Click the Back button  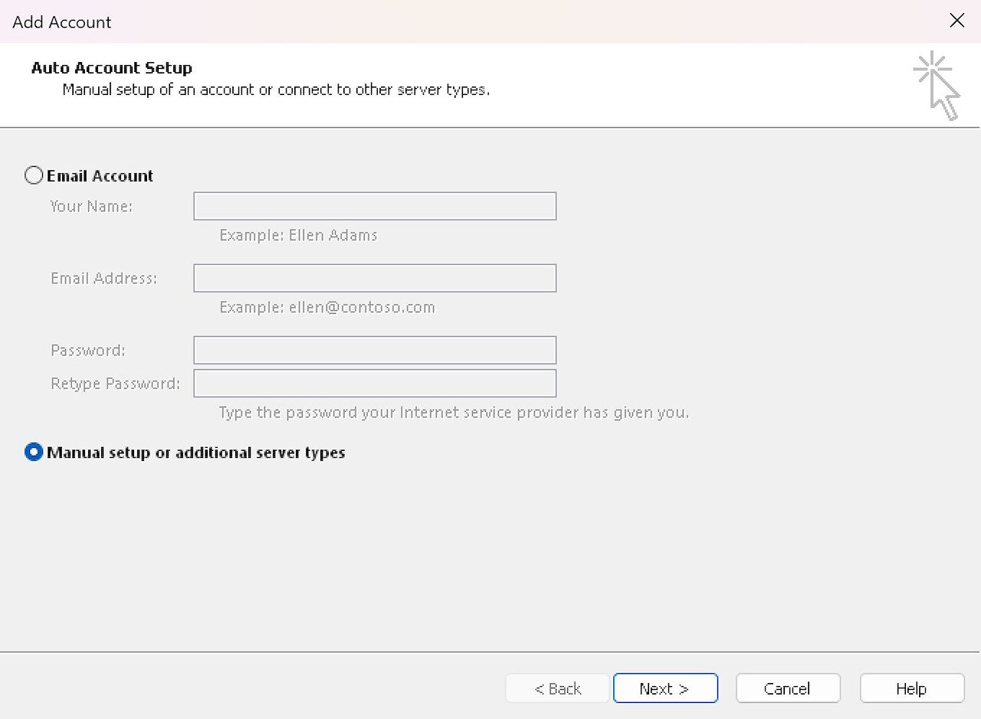click(557, 688)
